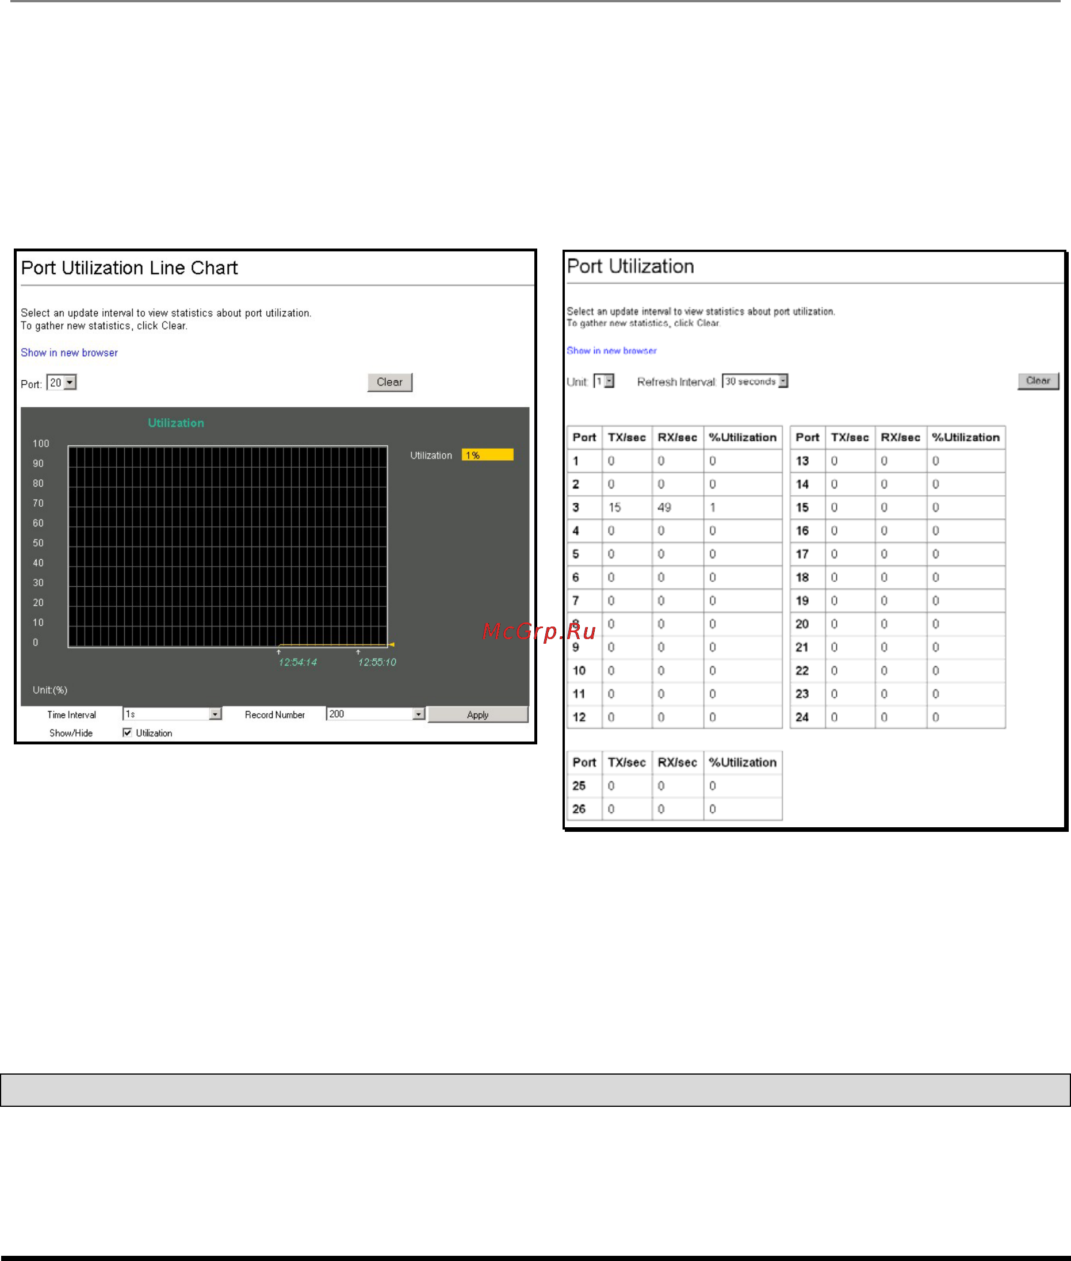The width and height of the screenshot is (1071, 1261).
Task: Click the yellow 1% utilization swatch
Action: point(488,454)
